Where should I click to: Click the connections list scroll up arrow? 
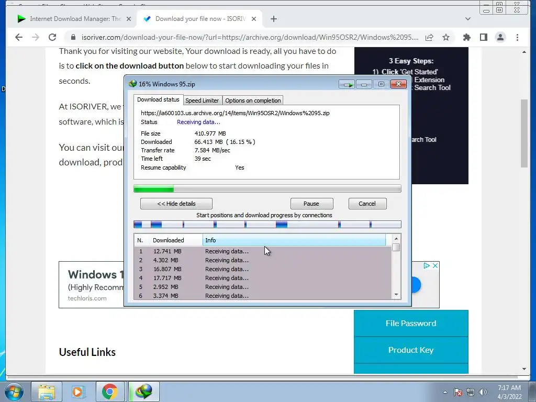(x=396, y=239)
